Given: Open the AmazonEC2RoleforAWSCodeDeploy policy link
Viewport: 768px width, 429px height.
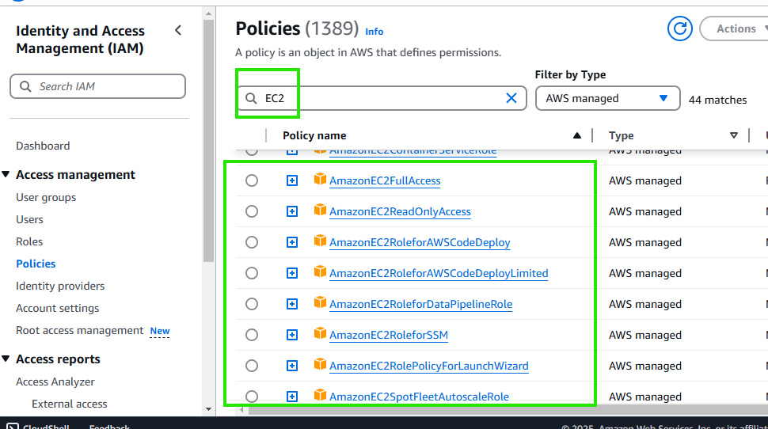Looking at the screenshot, I should (420, 242).
